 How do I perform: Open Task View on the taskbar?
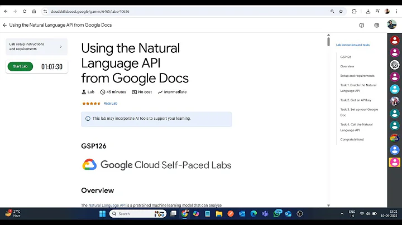(x=173, y=214)
